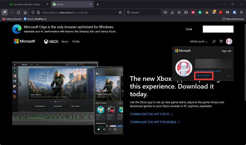This screenshot has width=246, height=145.
Task: Click the shield tracking protection icon
Action: pyautogui.click(x=33, y=12)
